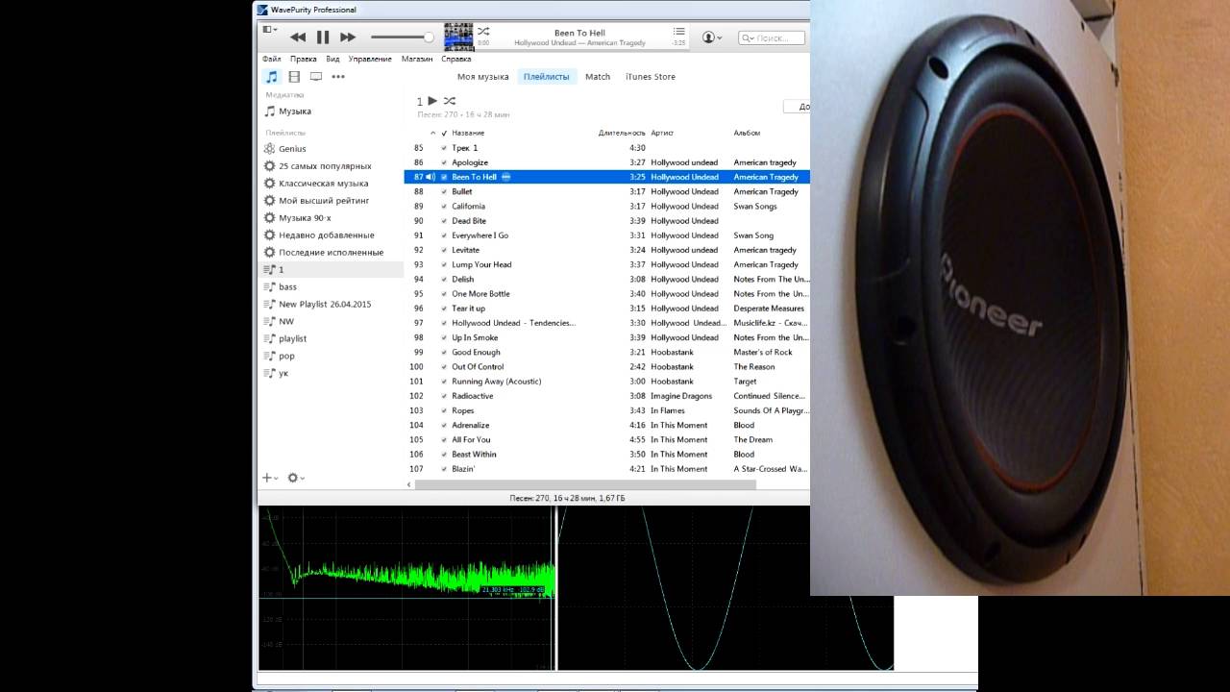Screen dimensions: 1230x692
Task: Pause the playing song
Action: click(x=323, y=37)
